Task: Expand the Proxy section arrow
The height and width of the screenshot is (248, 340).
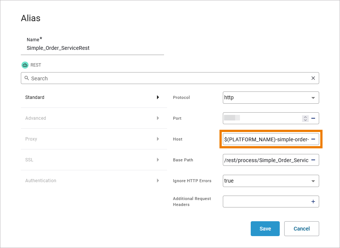Action: point(158,139)
